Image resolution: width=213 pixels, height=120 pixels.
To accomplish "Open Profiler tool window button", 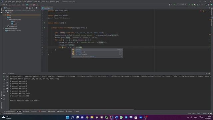I will pyautogui.click(x=69, y=111).
